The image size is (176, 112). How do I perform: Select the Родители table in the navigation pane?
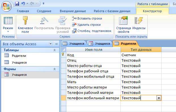coord(30,56)
